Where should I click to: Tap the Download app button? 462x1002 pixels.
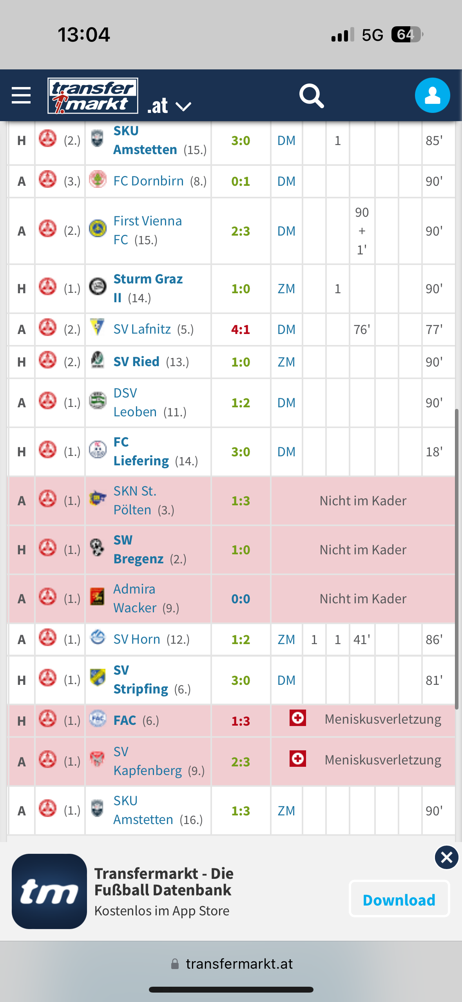point(399,899)
